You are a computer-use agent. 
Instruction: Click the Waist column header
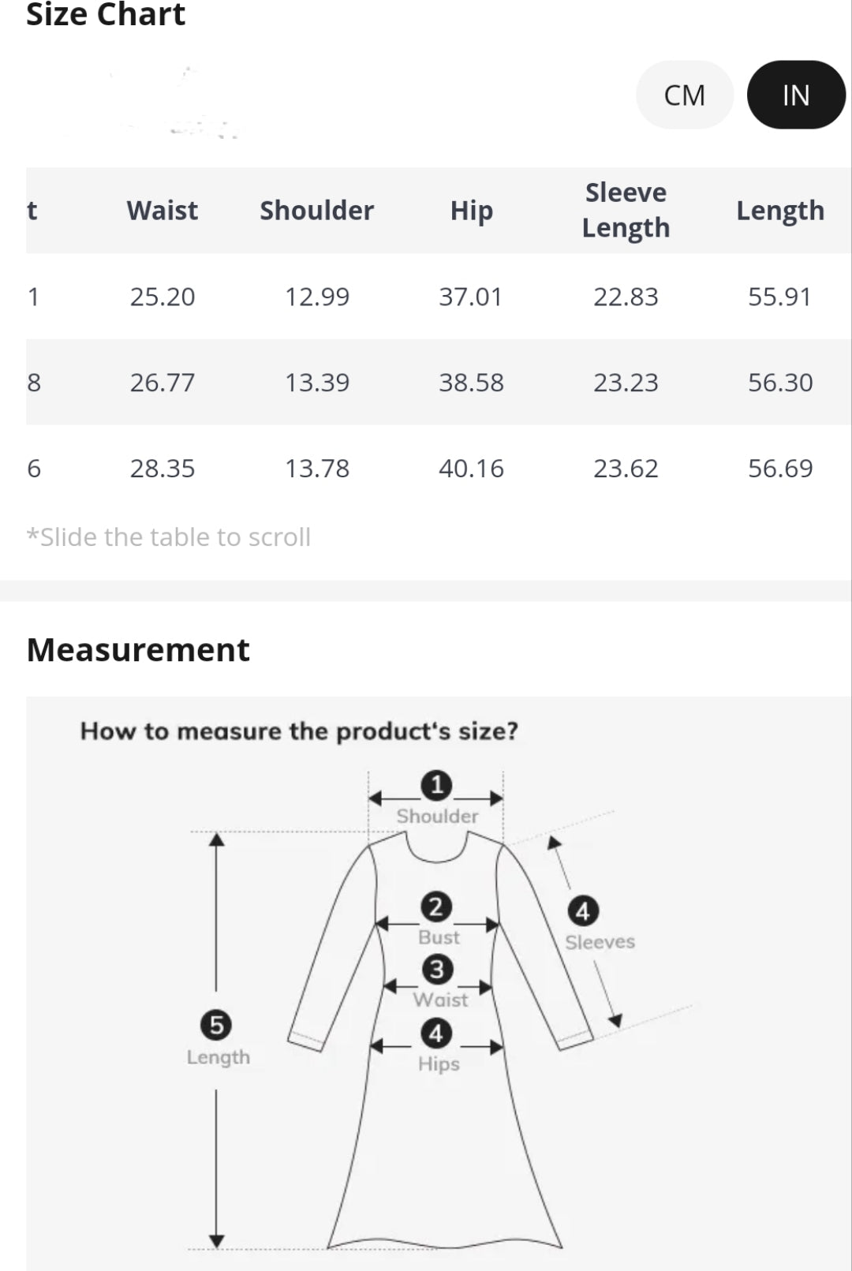[x=163, y=211]
